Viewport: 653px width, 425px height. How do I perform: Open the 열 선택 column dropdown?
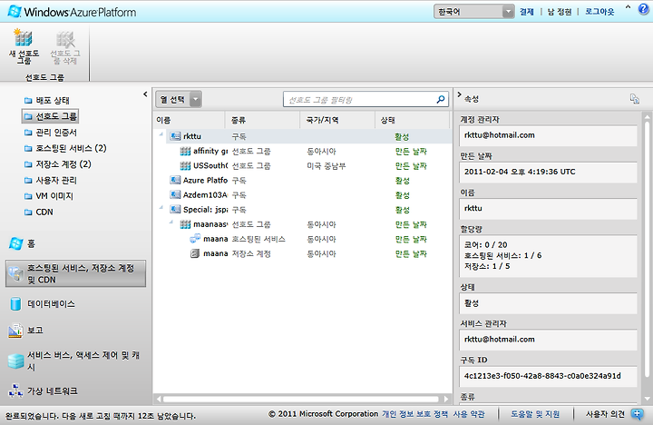click(179, 99)
